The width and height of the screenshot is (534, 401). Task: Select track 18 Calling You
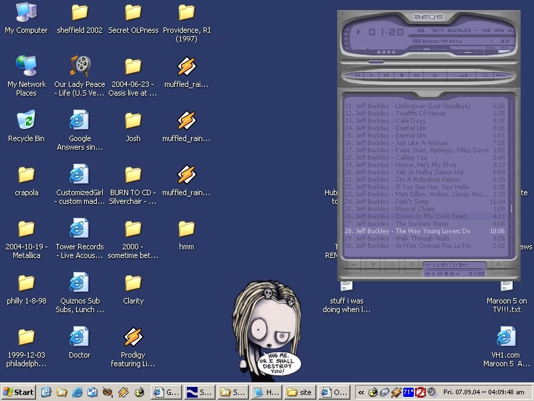[425, 158]
